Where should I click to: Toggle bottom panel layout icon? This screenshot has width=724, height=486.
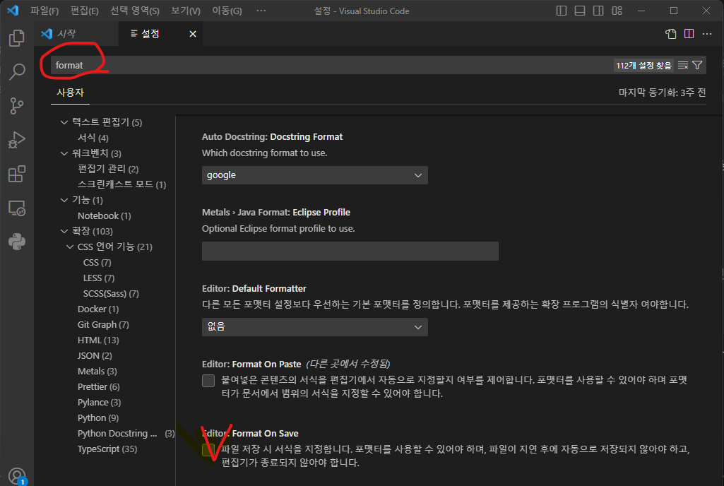580,11
